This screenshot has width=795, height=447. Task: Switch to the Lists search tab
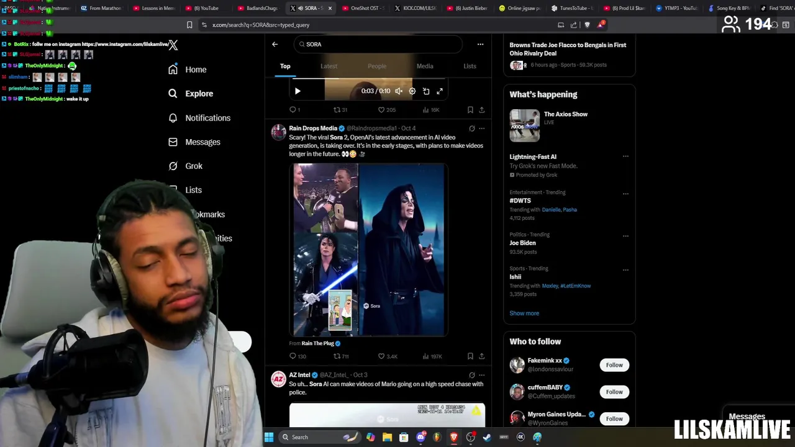coord(470,66)
